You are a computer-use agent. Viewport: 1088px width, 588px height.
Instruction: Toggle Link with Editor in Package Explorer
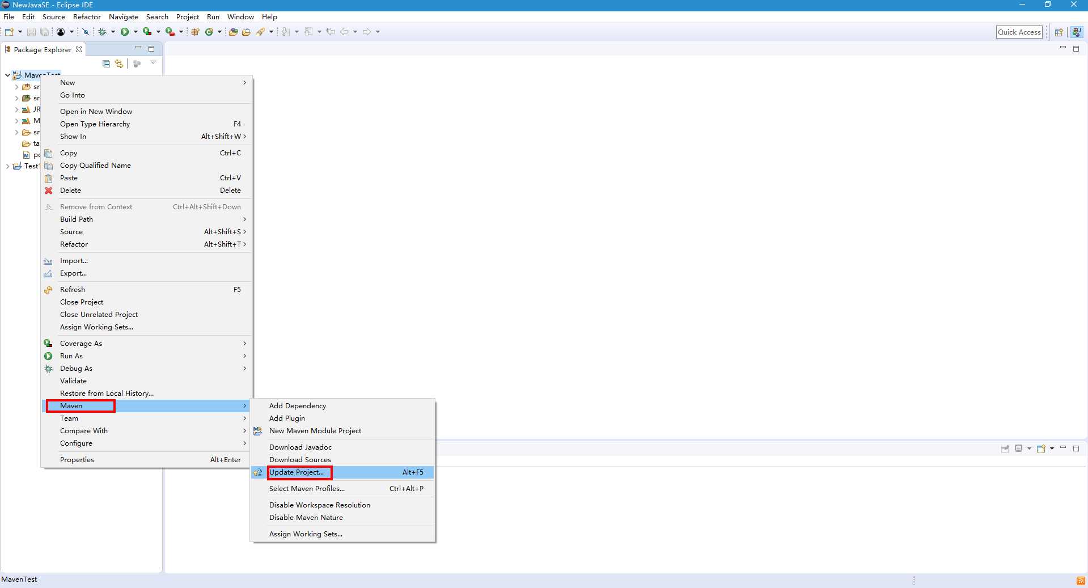click(x=118, y=64)
